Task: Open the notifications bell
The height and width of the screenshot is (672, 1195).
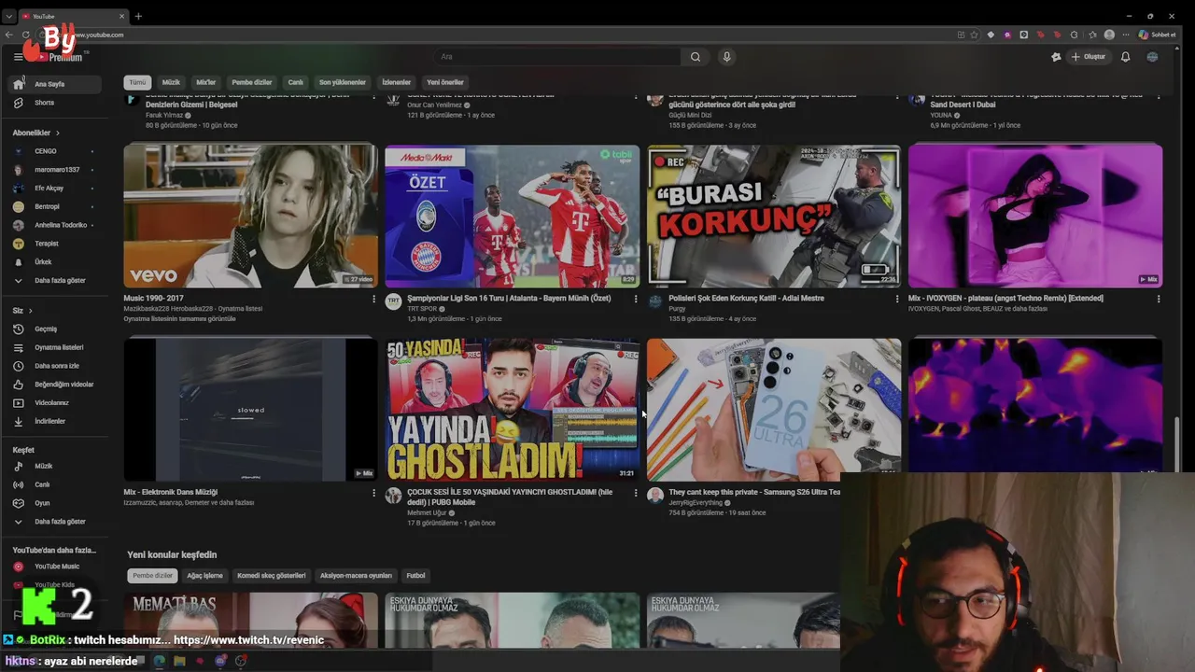Action: 1125,57
